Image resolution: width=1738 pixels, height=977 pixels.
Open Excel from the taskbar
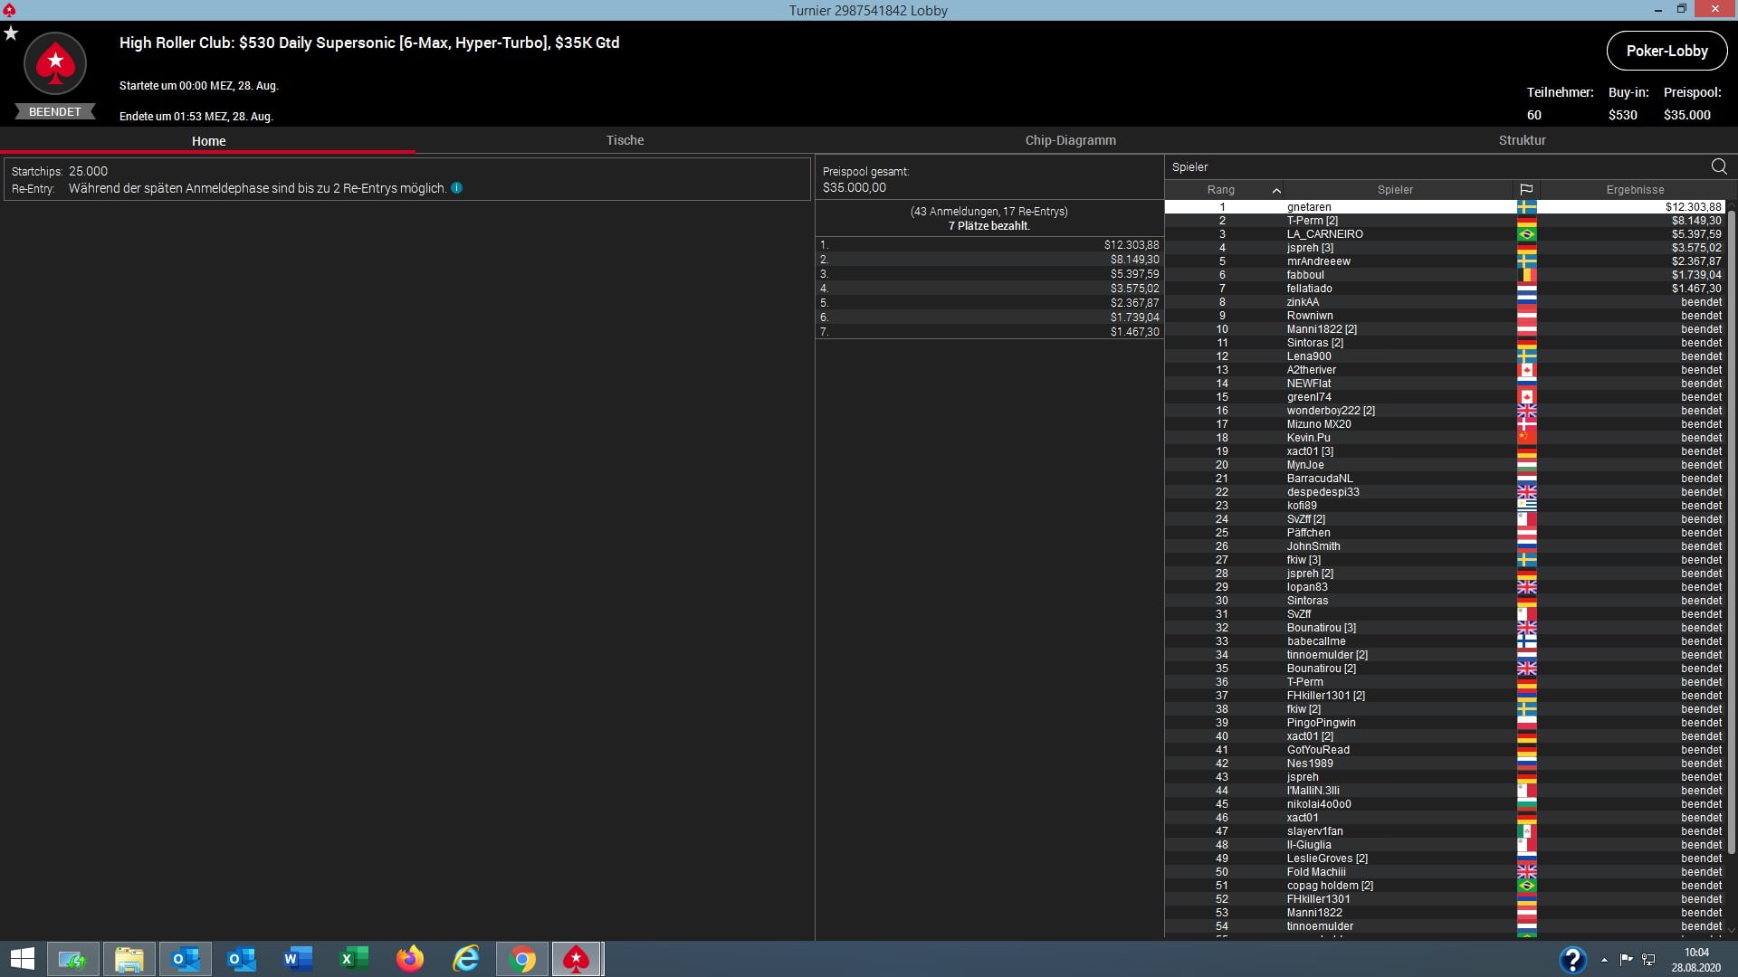tap(354, 959)
